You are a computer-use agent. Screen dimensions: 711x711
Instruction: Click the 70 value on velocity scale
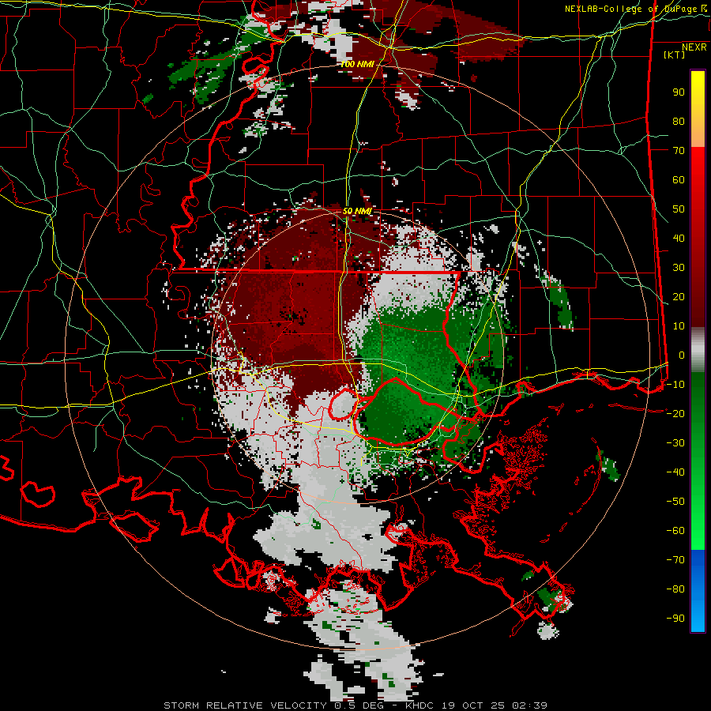pos(679,151)
